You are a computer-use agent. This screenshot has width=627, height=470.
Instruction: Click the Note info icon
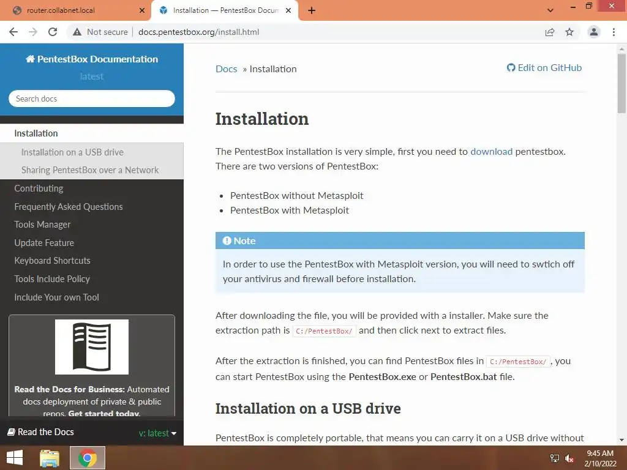(x=227, y=241)
